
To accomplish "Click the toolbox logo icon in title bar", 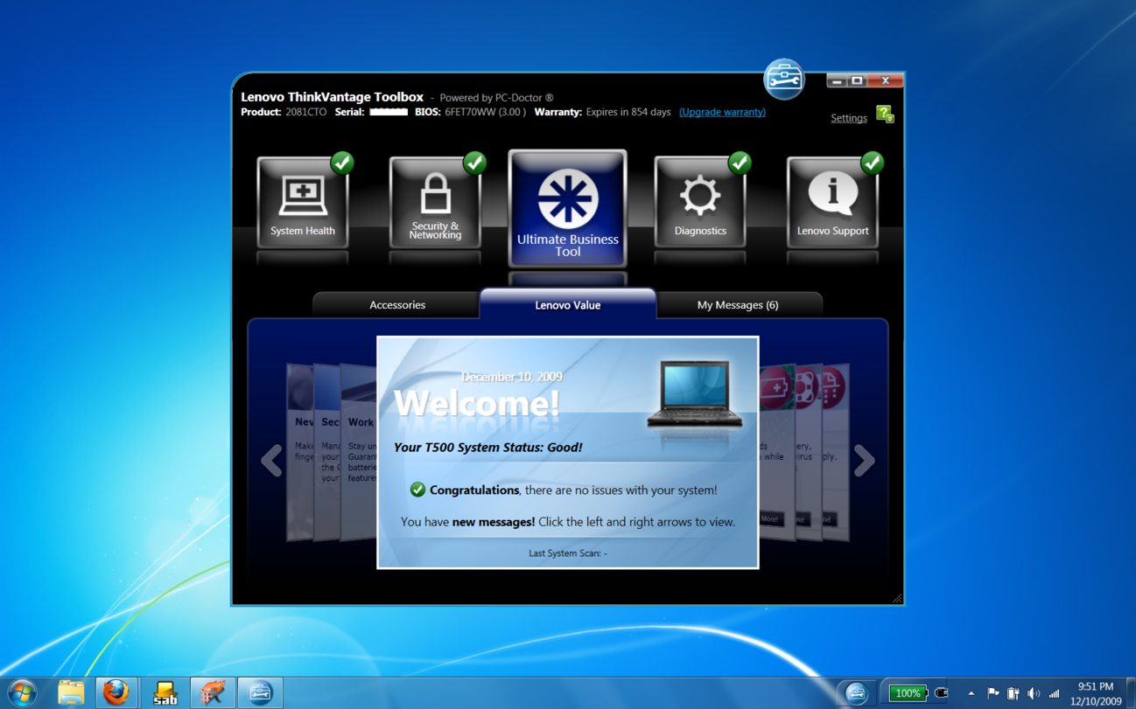I will tap(783, 80).
